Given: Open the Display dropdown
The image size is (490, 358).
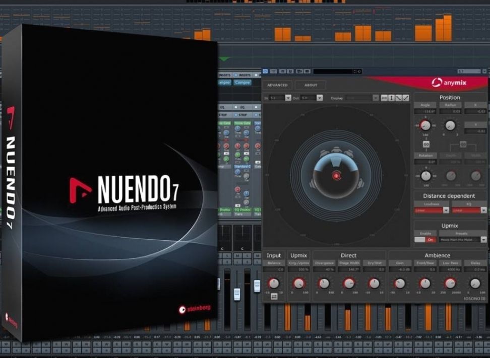Looking at the screenshot, I should coord(362,98).
